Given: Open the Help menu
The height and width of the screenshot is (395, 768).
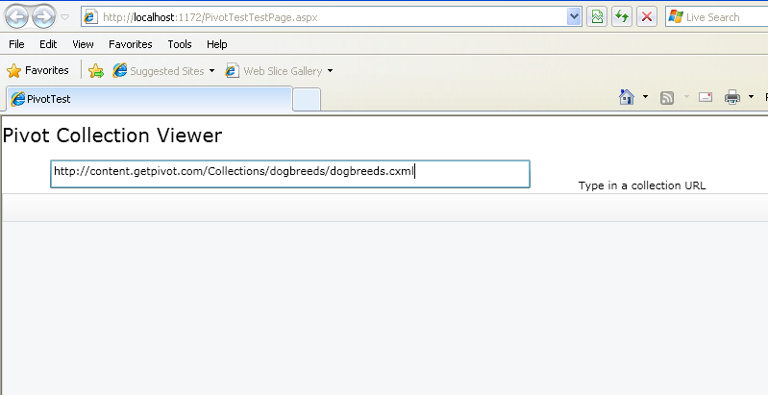Looking at the screenshot, I should click(x=216, y=44).
